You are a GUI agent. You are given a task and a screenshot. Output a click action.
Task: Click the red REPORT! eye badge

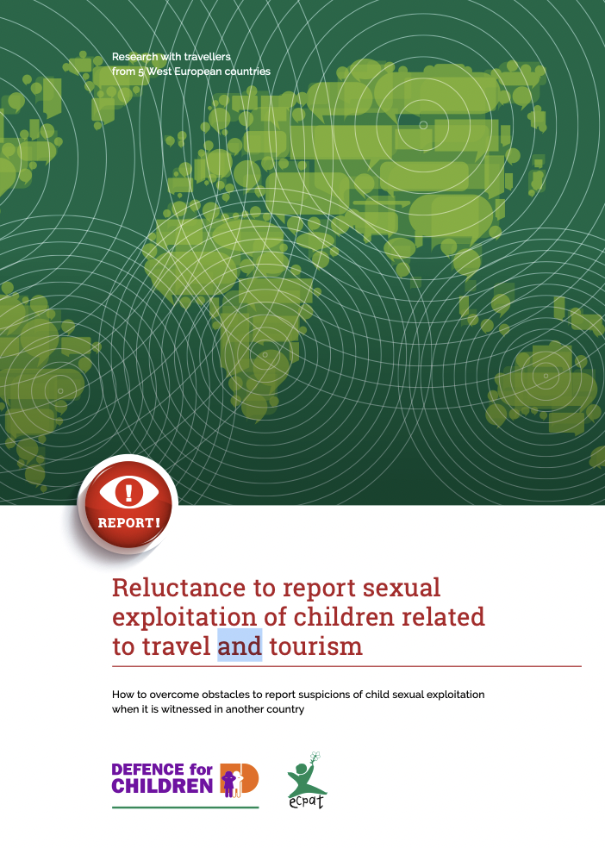[128, 506]
